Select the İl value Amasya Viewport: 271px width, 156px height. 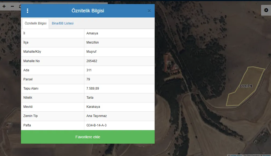[92, 33]
